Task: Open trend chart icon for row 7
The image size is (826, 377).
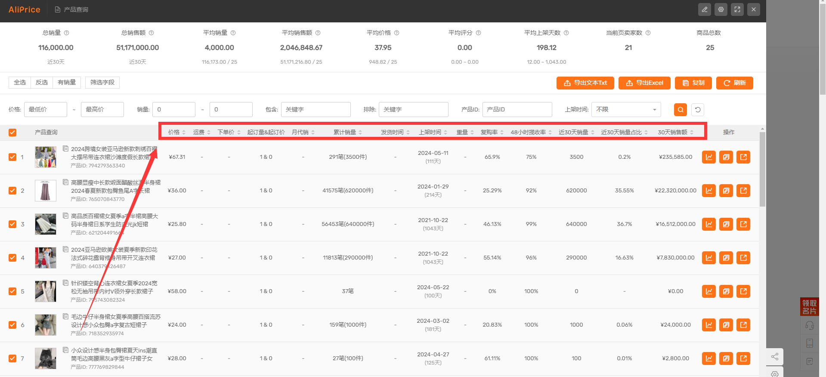Action: (x=709, y=358)
